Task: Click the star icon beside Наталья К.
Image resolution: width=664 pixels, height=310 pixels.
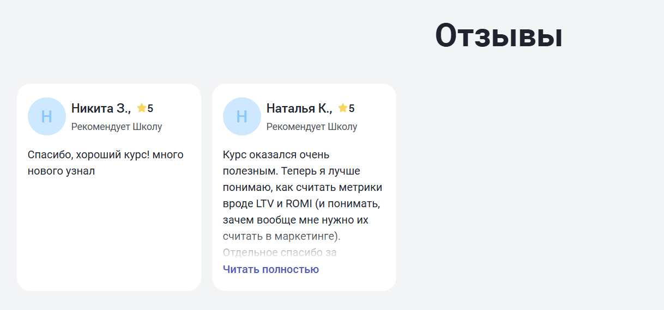Action: [343, 108]
